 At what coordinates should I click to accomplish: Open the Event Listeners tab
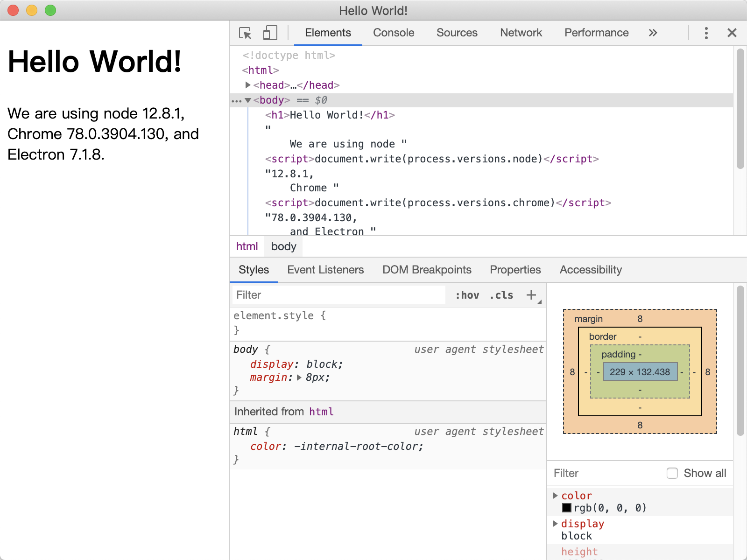[325, 270]
